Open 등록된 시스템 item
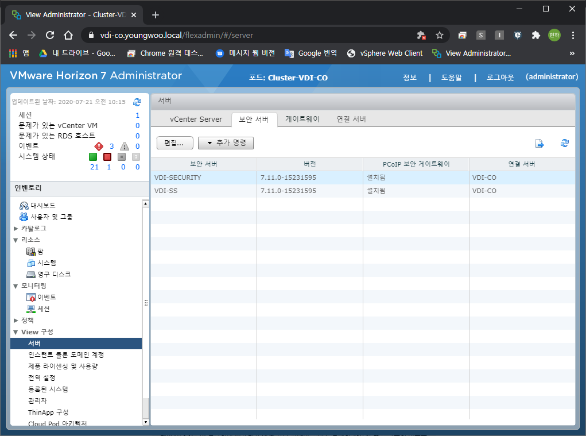The image size is (586, 436). (x=48, y=389)
